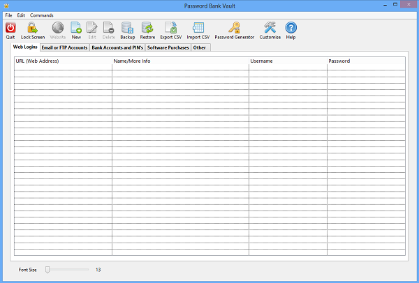The width and height of the screenshot is (419, 283).
Task: Activate Lock Screen padlock icon
Action: [x=32, y=28]
